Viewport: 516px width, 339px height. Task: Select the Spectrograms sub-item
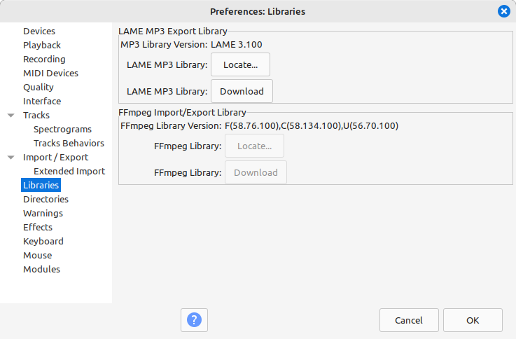(62, 130)
